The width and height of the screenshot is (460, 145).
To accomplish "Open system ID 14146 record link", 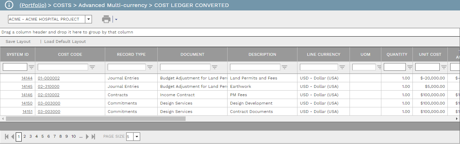I will click(27, 95).
